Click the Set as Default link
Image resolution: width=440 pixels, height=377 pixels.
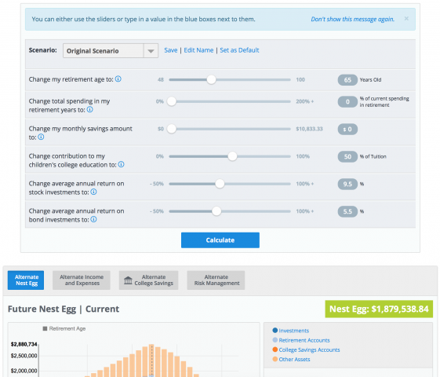pos(239,50)
